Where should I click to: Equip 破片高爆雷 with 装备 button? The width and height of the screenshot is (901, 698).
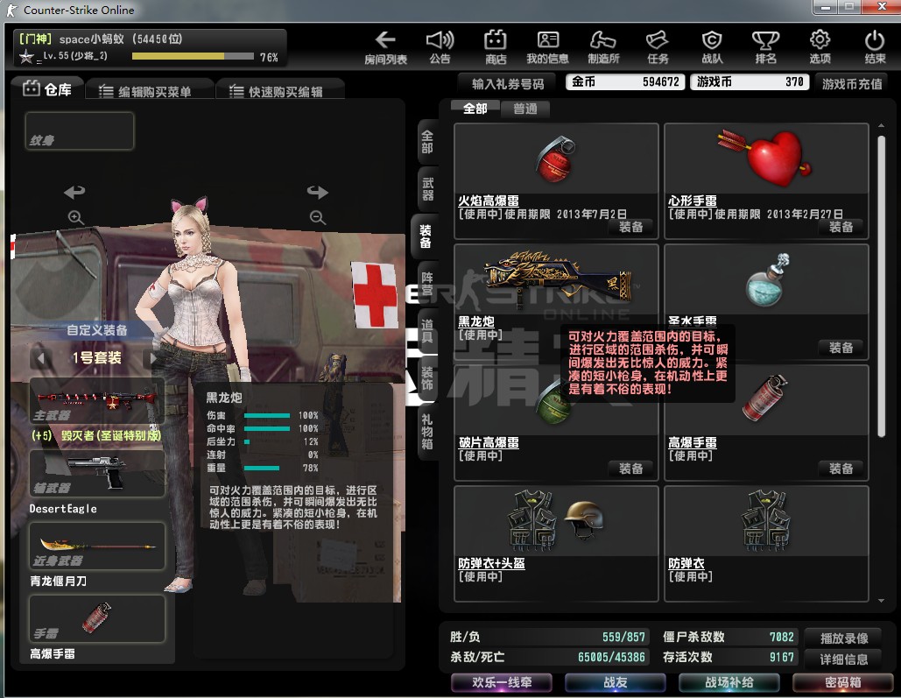coord(630,469)
